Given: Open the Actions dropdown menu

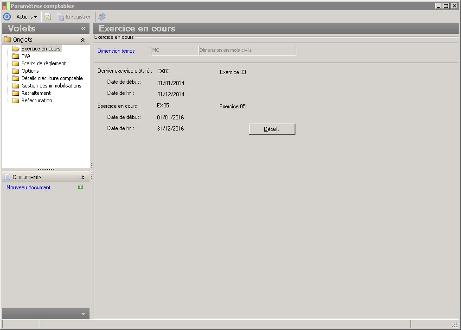Looking at the screenshot, I should pos(26,17).
